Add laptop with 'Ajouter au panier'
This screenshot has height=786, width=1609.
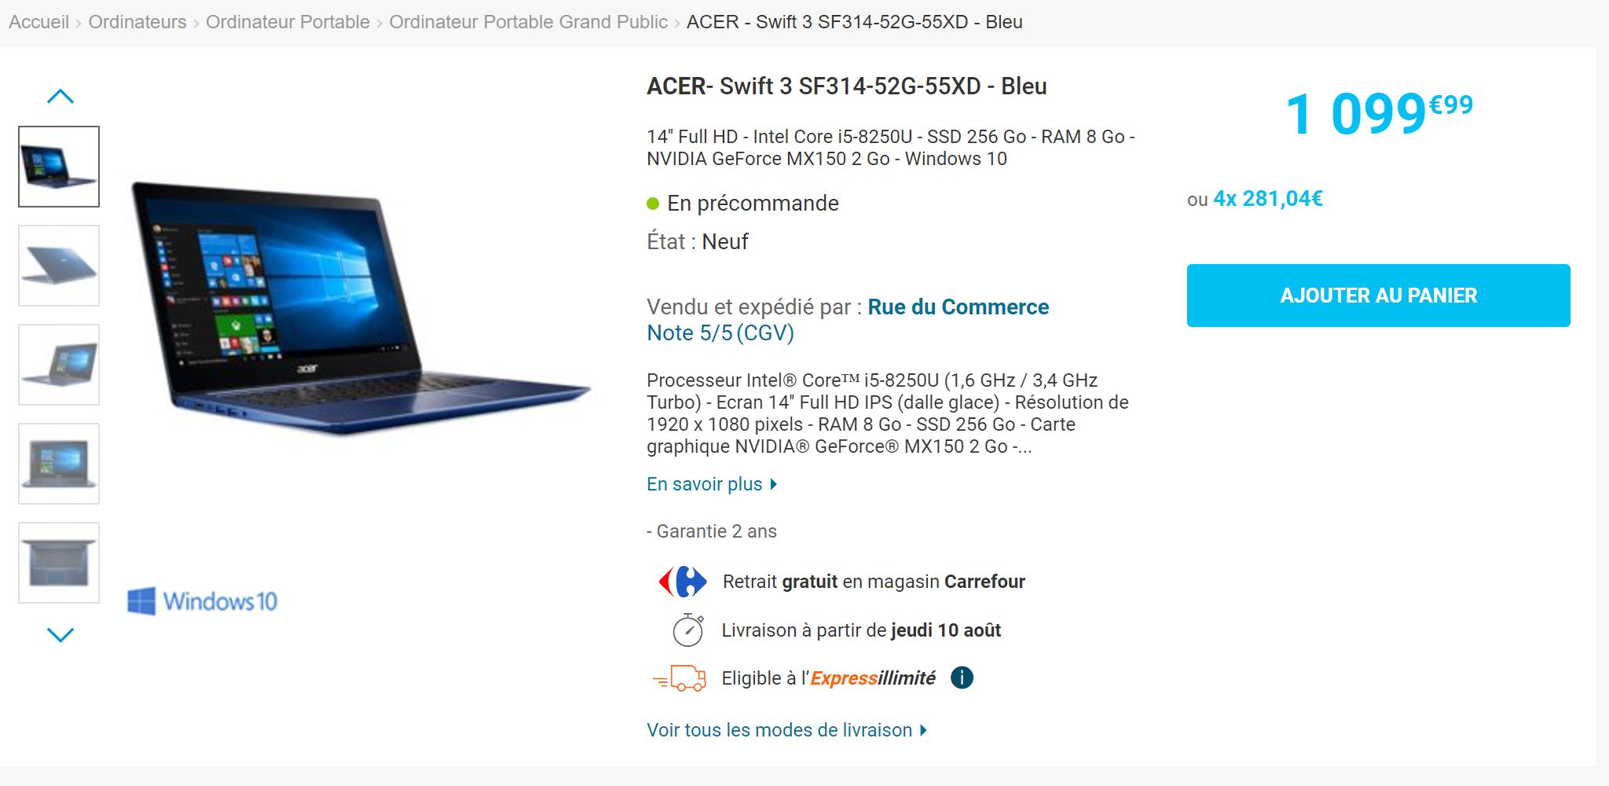[1378, 296]
